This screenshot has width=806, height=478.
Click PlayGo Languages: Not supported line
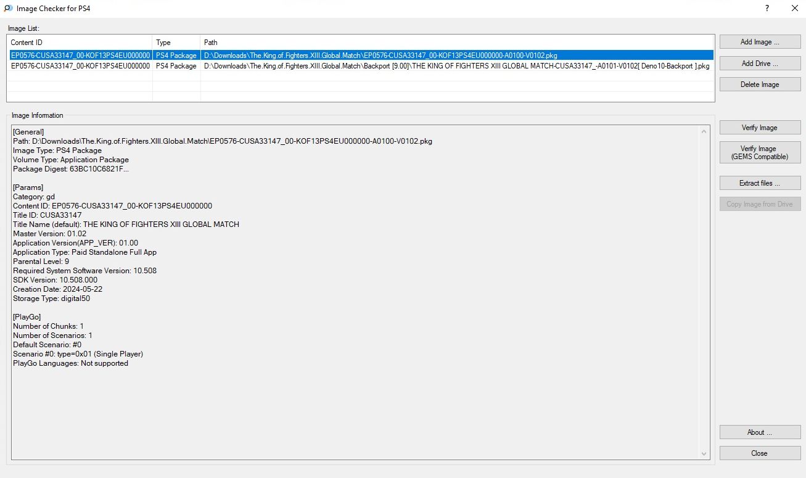point(70,363)
